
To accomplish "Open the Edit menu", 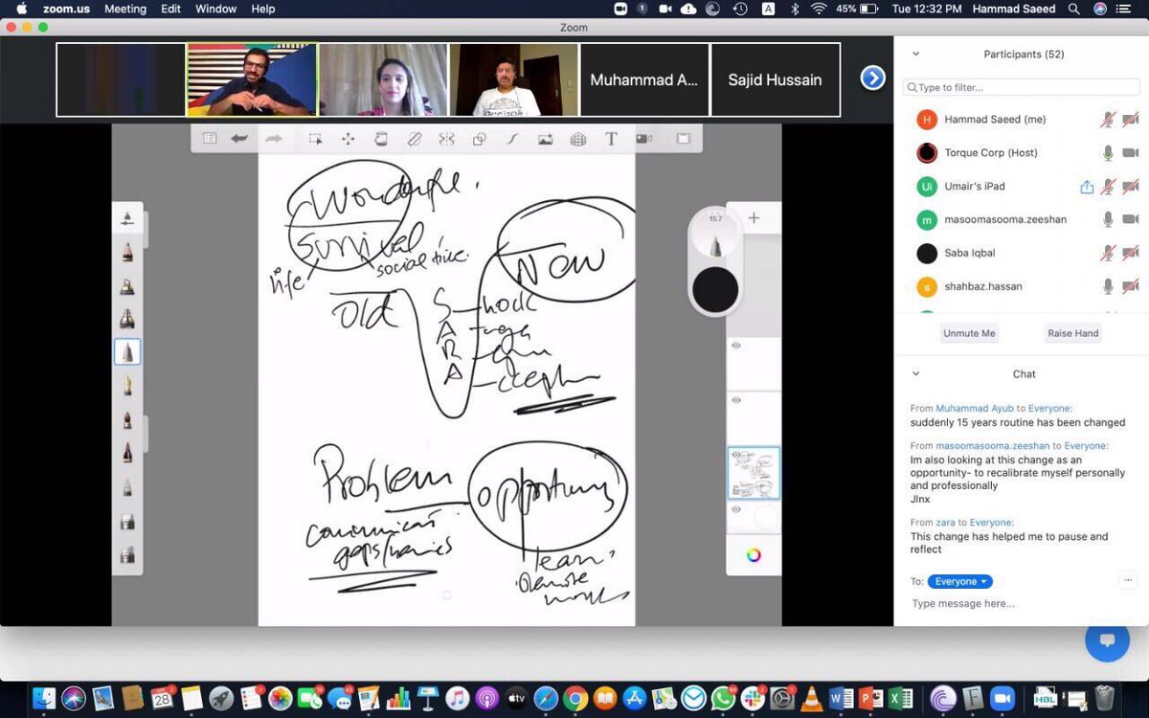I will tap(170, 9).
